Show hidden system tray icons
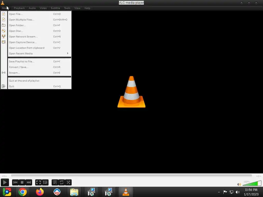 (219, 192)
